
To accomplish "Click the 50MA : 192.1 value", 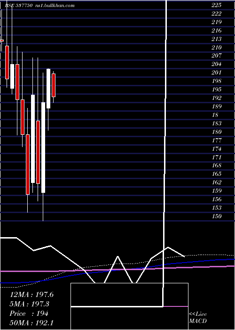I will click(x=31, y=323).
